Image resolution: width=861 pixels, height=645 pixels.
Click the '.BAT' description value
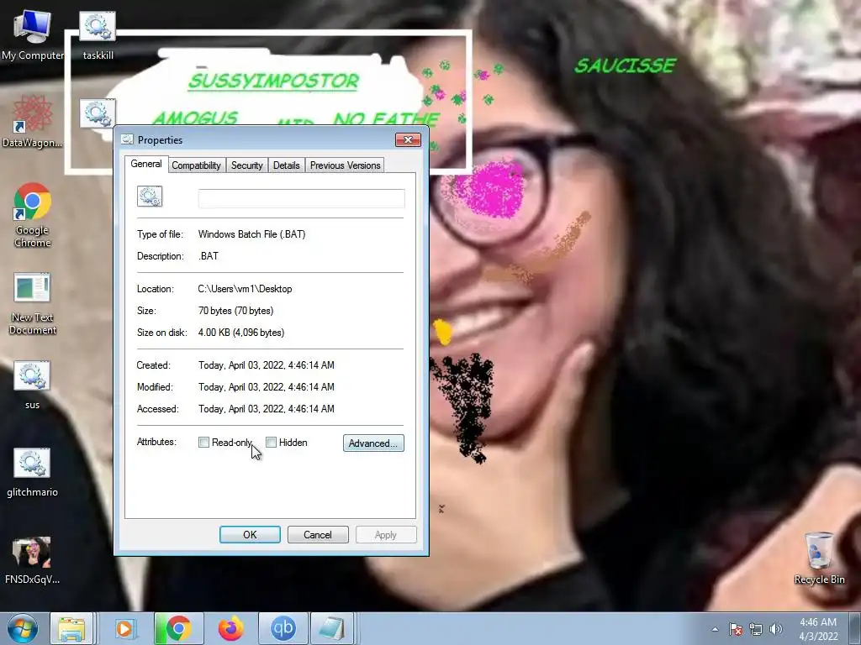(x=209, y=256)
